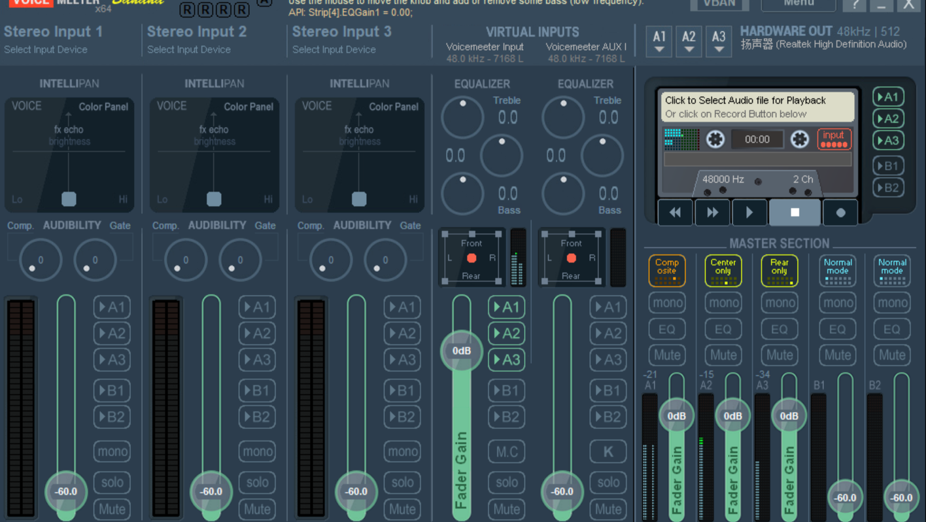Start recording with the round record button

pos(840,213)
